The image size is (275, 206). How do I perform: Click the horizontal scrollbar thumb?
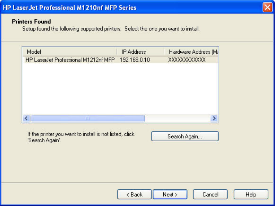[87, 118]
